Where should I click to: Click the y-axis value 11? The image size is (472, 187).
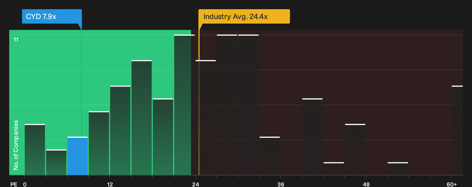coord(16,39)
